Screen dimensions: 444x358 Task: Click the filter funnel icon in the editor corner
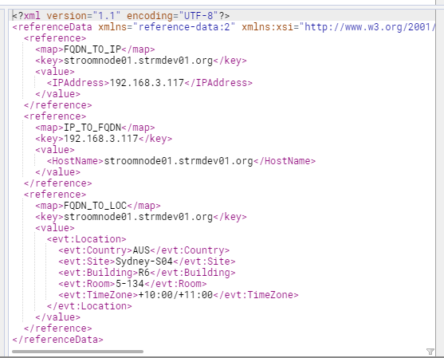tap(430, 352)
